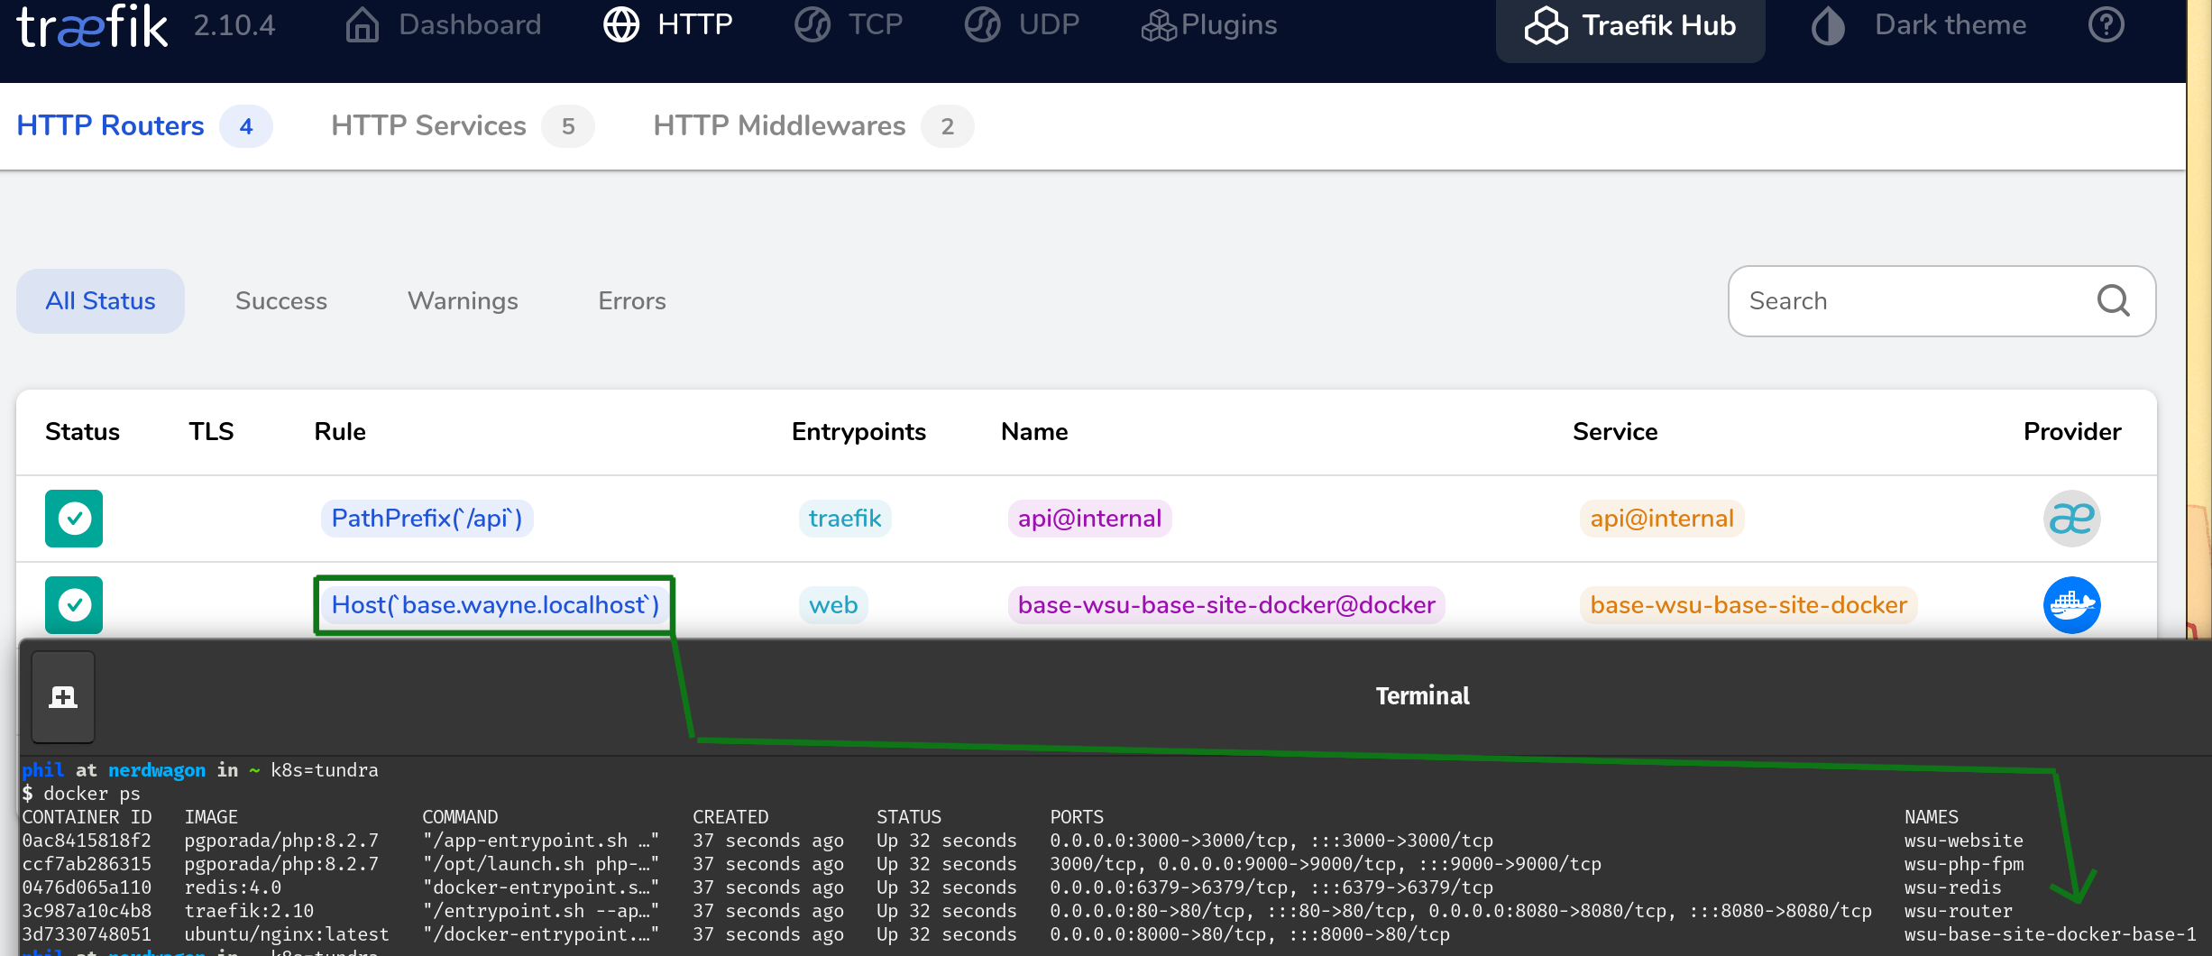Click the Service column header

(1615, 432)
